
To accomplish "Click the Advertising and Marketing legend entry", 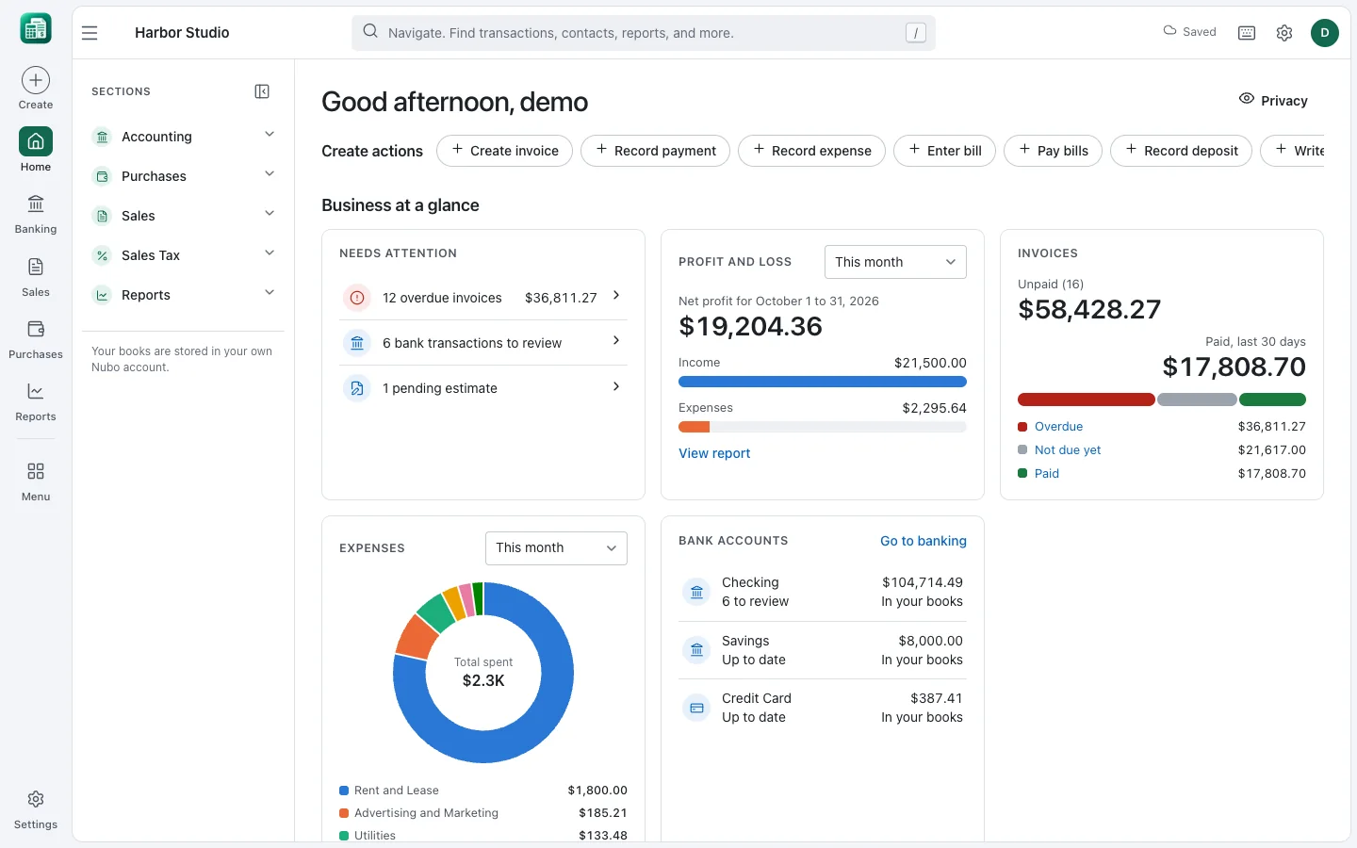I will [483, 813].
